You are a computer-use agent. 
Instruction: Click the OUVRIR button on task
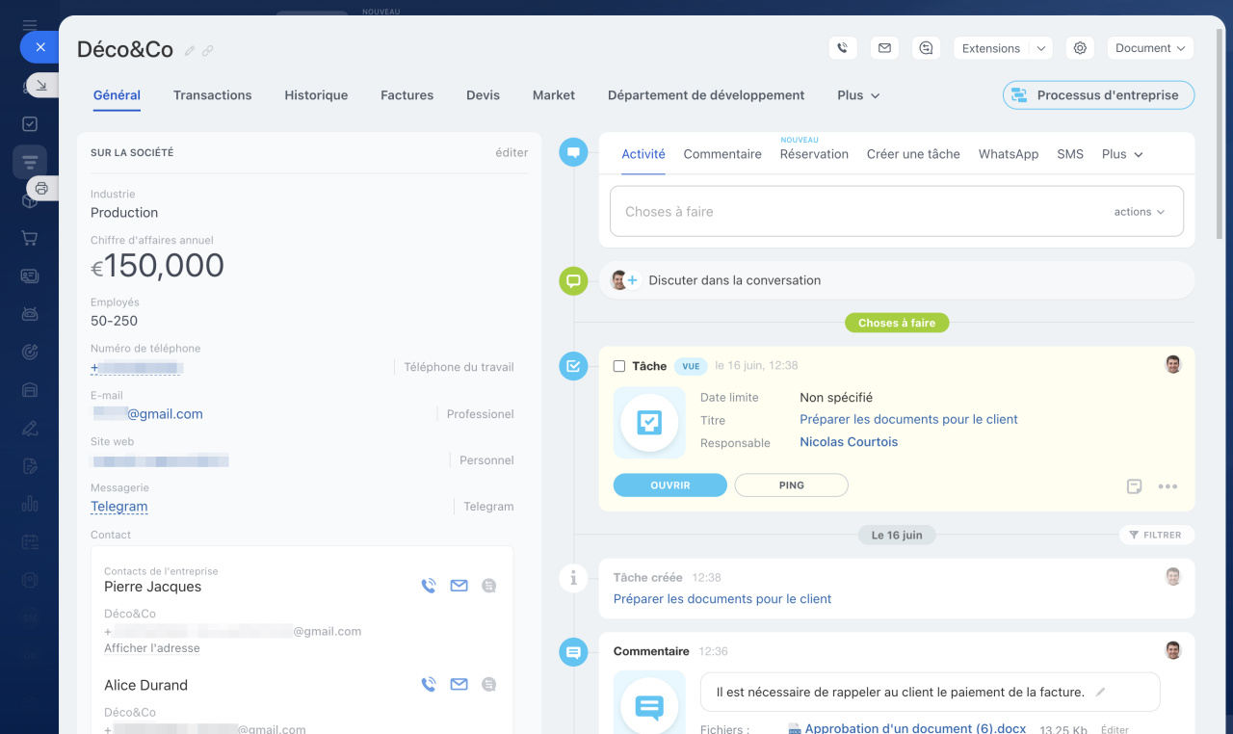pyautogui.click(x=670, y=485)
